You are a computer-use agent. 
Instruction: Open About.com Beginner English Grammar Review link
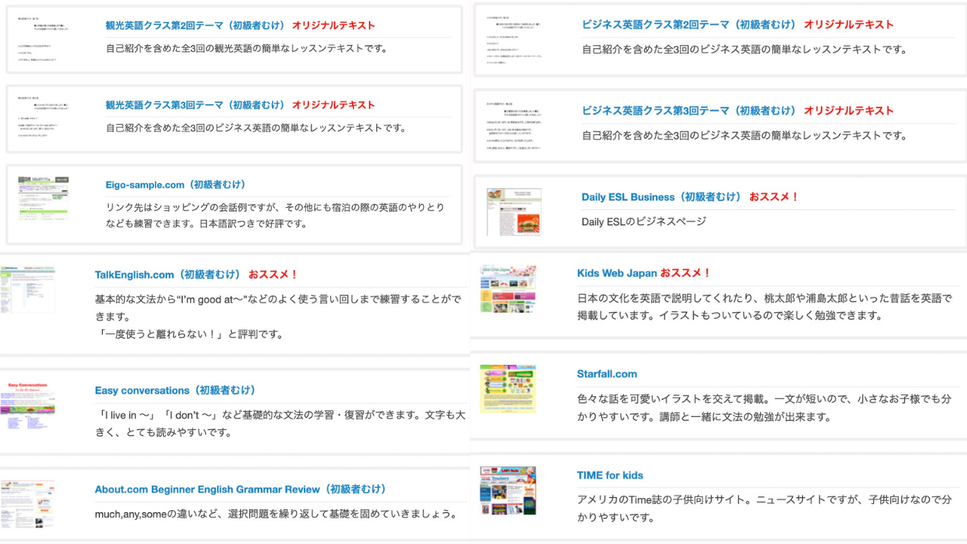241,490
